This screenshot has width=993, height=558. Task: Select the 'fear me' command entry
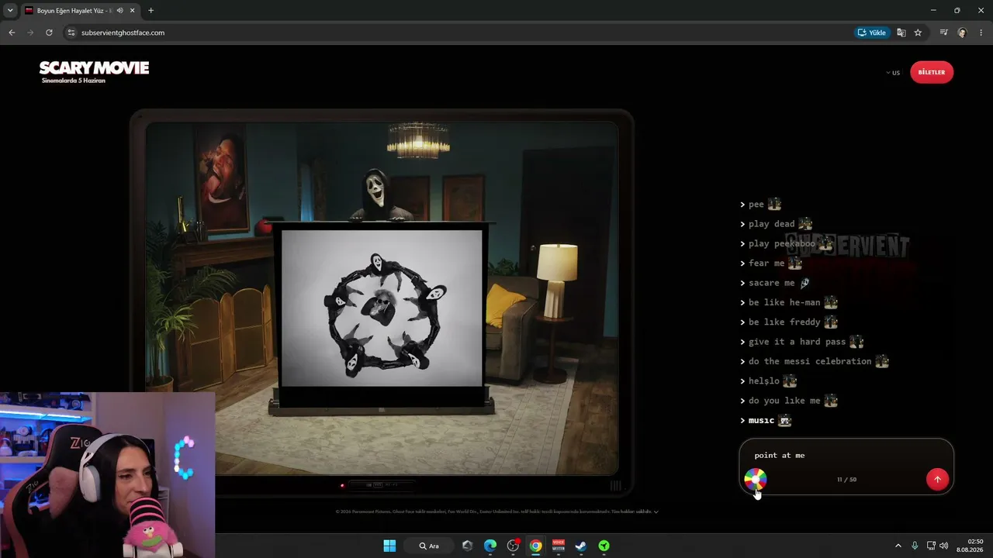pyautogui.click(x=771, y=263)
